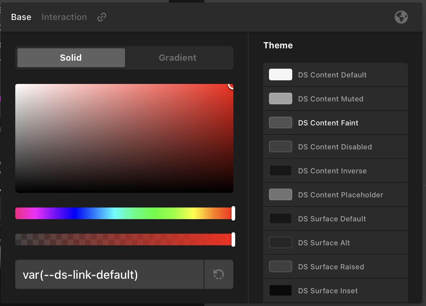The image size is (426, 306).
Task: Click the middle of the opacity slider
Action: pos(124,239)
